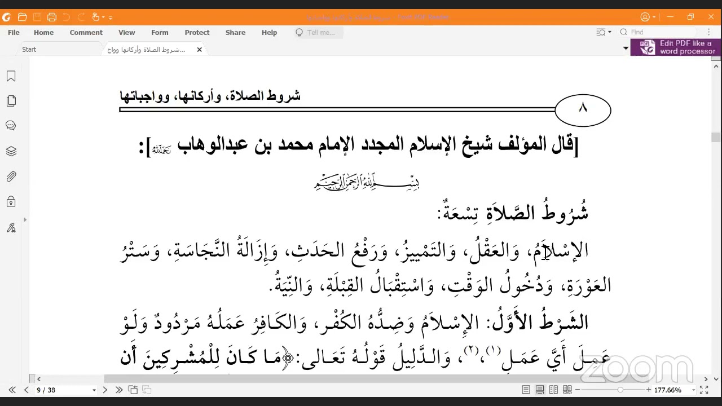Click the Foxit logo icon in title bar
The height and width of the screenshot is (406, 722).
point(7,17)
